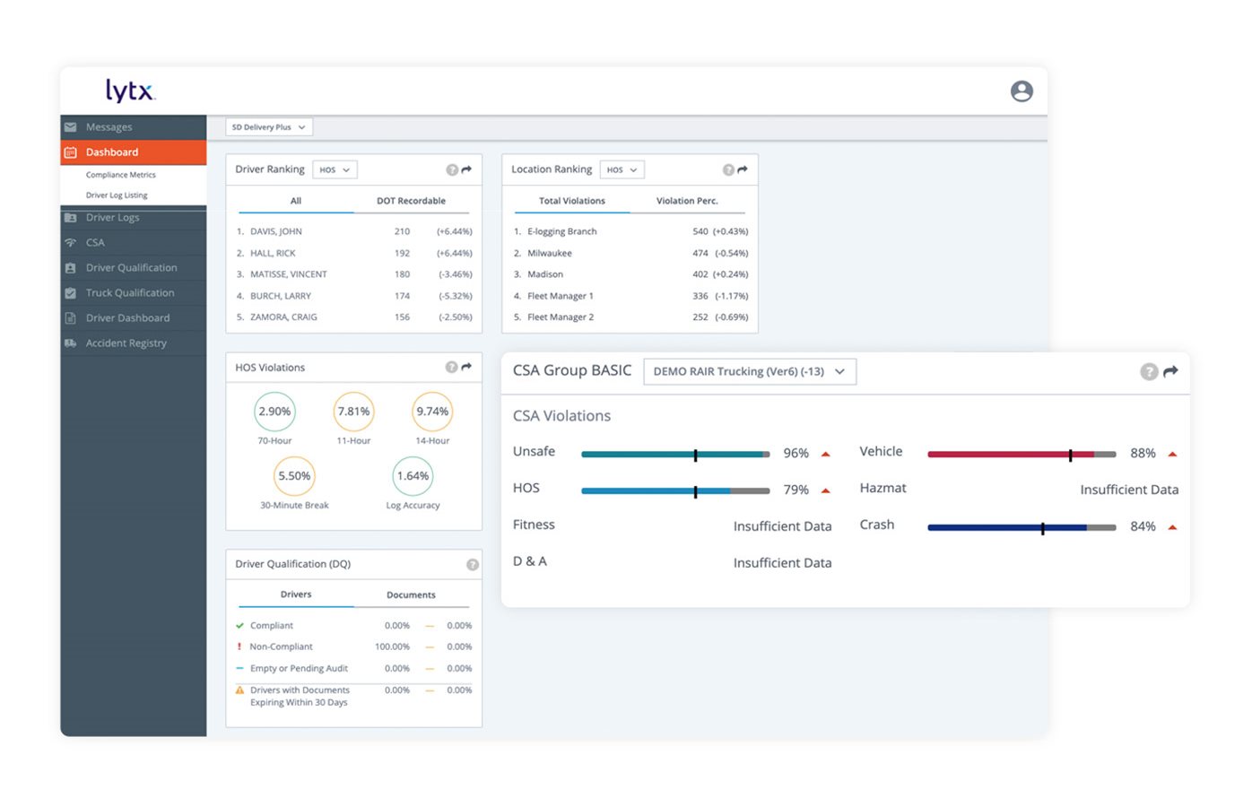Click the Unsafe violations progress bar

675,454
